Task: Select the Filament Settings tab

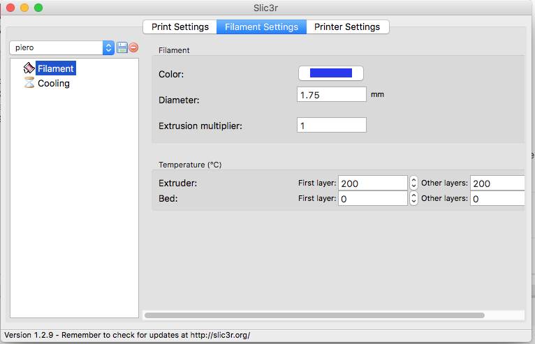Action: click(261, 27)
